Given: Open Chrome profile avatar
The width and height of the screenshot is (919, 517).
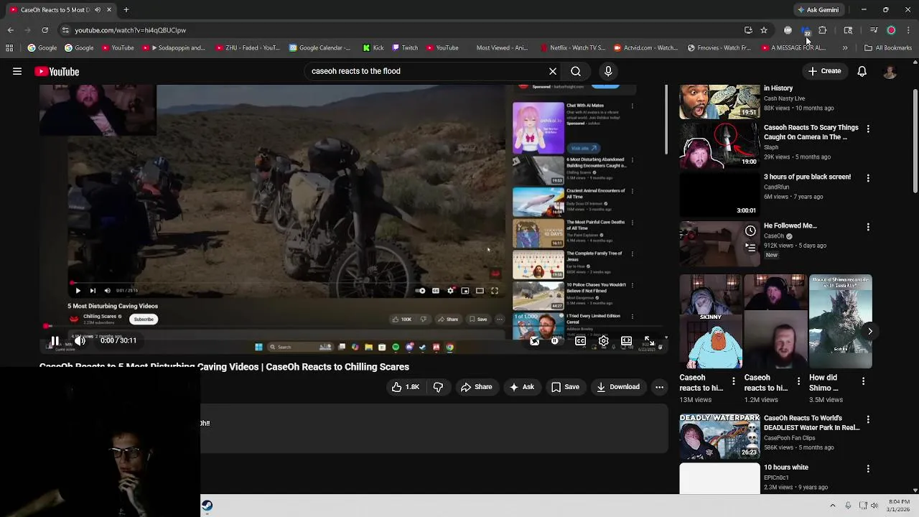Looking at the screenshot, I should pyautogui.click(x=891, y=30).
